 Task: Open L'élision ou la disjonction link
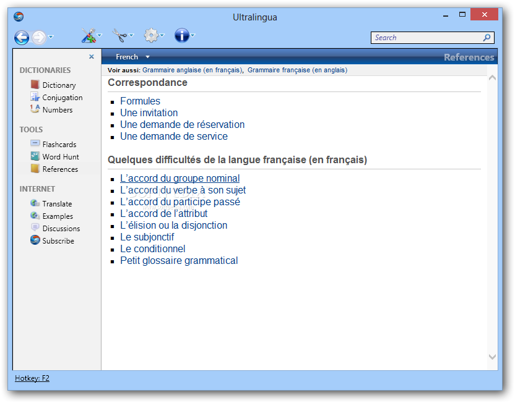pyautogui.click(x=174, y=226)
